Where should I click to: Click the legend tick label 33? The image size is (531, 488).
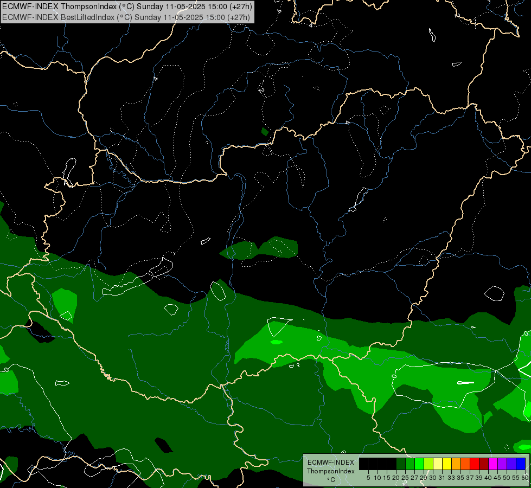[451, 478]
